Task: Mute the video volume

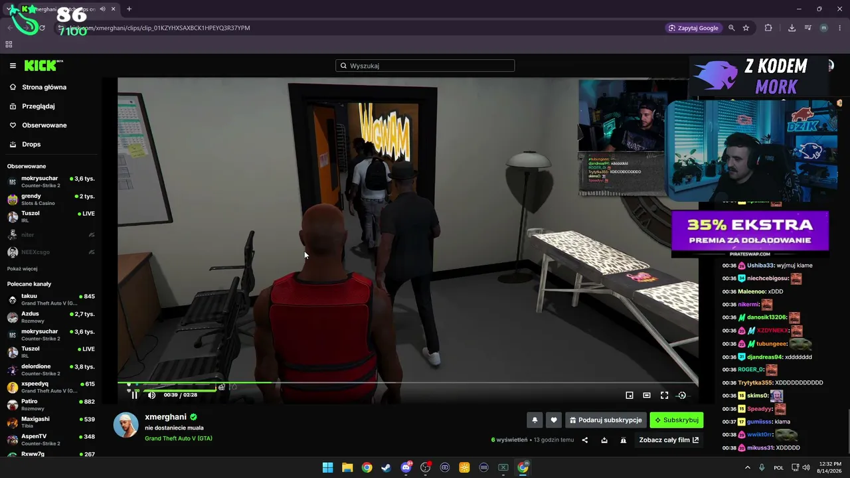Action: click(x=151, y=395)
